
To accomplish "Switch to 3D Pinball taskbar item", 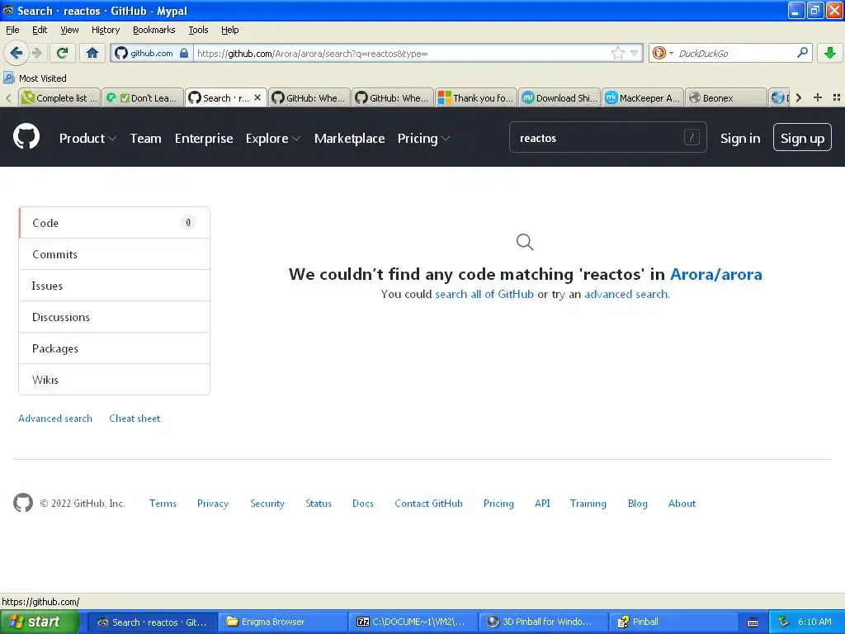I will 544,622.
